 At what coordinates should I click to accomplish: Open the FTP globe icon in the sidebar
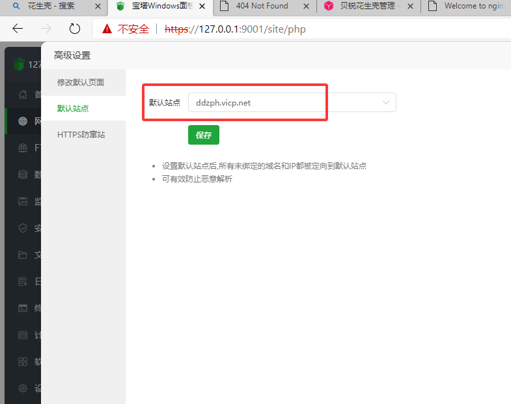pos(23,148)
